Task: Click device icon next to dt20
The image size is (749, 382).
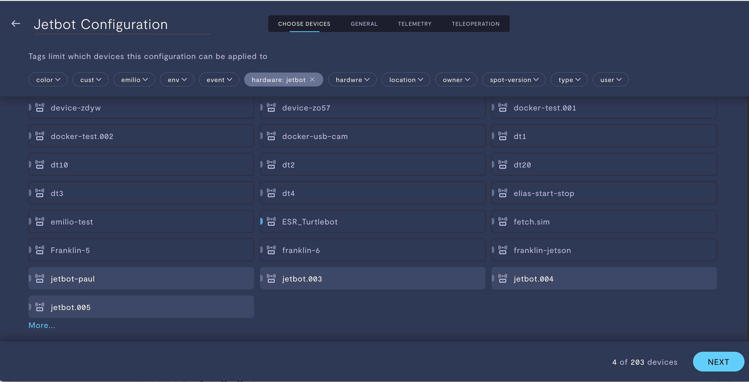Action: [x=502, y=164]
